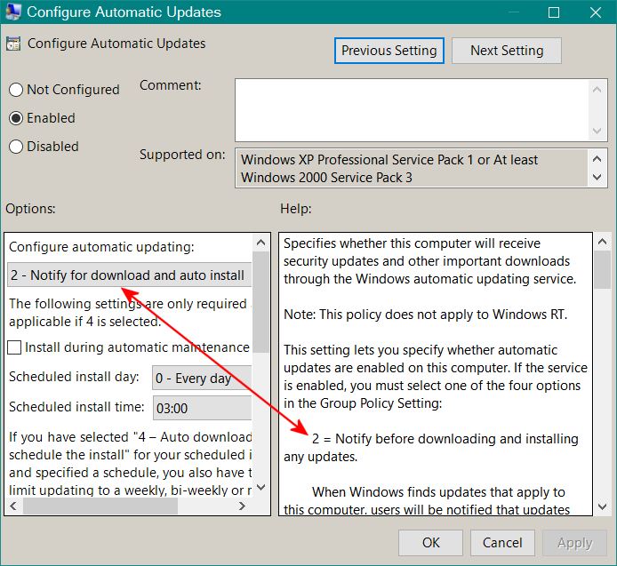Click the Comment box scroll down arrow
The image size is (617, 566).
coord(597,131)
